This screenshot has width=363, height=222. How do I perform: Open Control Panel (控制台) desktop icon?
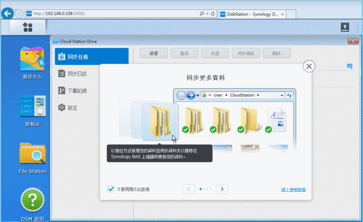32,111
